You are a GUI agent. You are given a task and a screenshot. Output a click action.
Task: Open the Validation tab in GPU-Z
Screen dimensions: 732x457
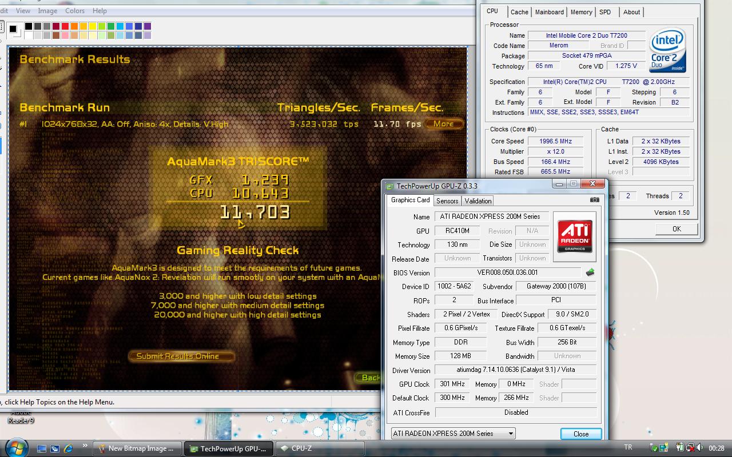[478, 201]
